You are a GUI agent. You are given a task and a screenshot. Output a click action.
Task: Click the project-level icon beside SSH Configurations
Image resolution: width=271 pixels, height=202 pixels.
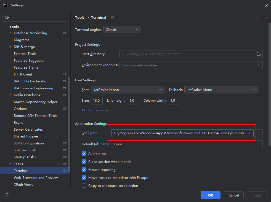[x=65, y=143]
